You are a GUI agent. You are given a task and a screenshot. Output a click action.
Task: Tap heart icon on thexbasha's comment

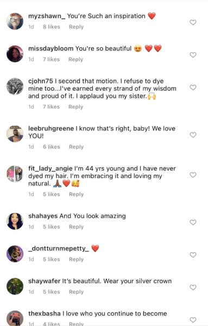193,320
